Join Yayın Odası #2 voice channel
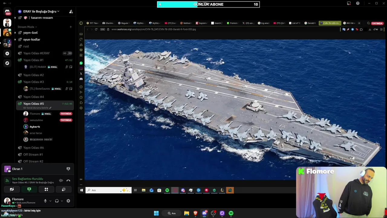 click(45, 75)
